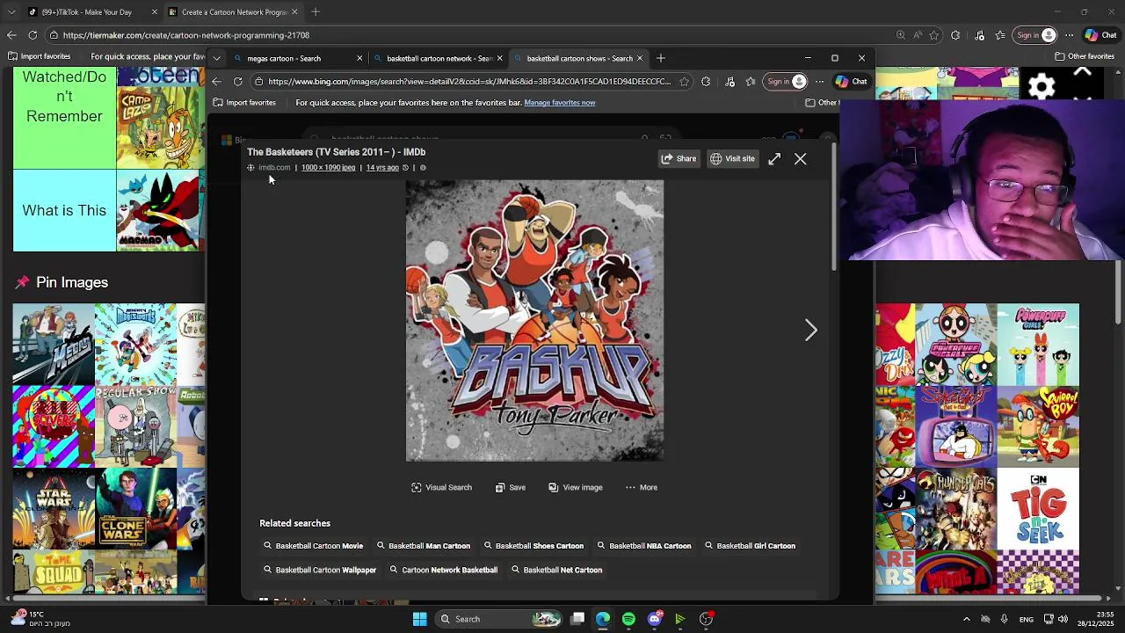Open Other favorites folder in back window
Screen dimensions: 1125x633
[x=1084, y=56]
